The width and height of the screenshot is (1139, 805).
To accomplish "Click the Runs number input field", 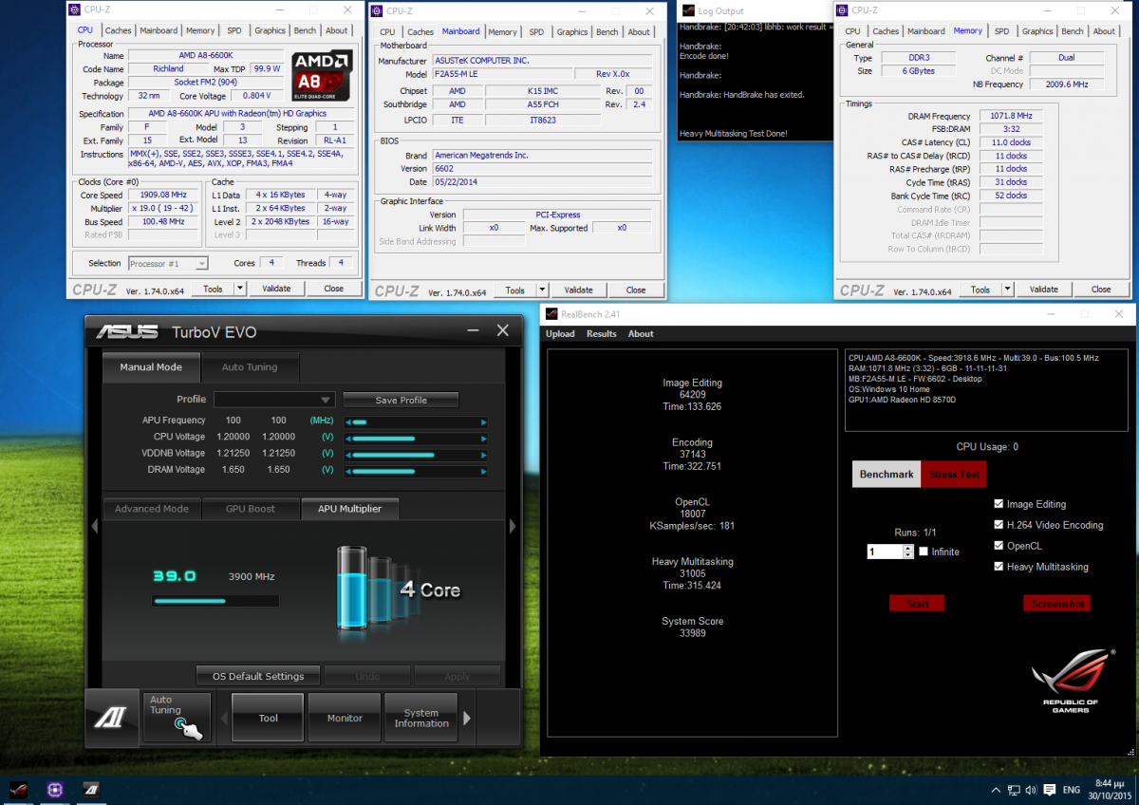I will click(885, 552).
